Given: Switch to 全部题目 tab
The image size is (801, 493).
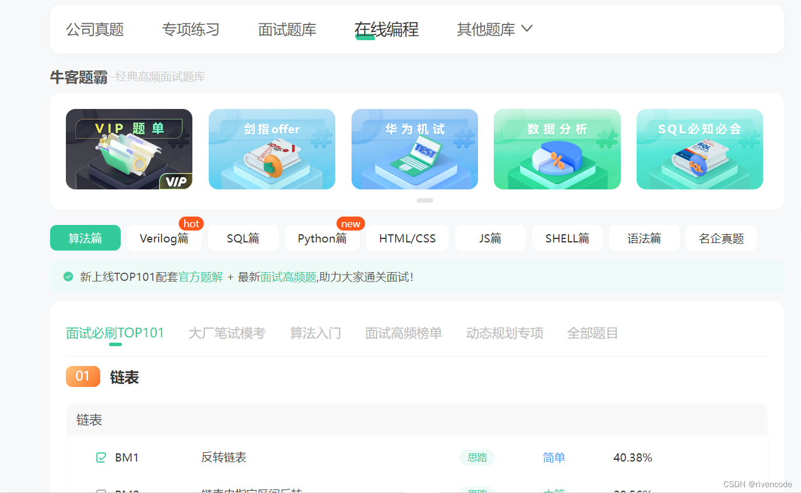Looking at the screenshot, I should 592,333.
